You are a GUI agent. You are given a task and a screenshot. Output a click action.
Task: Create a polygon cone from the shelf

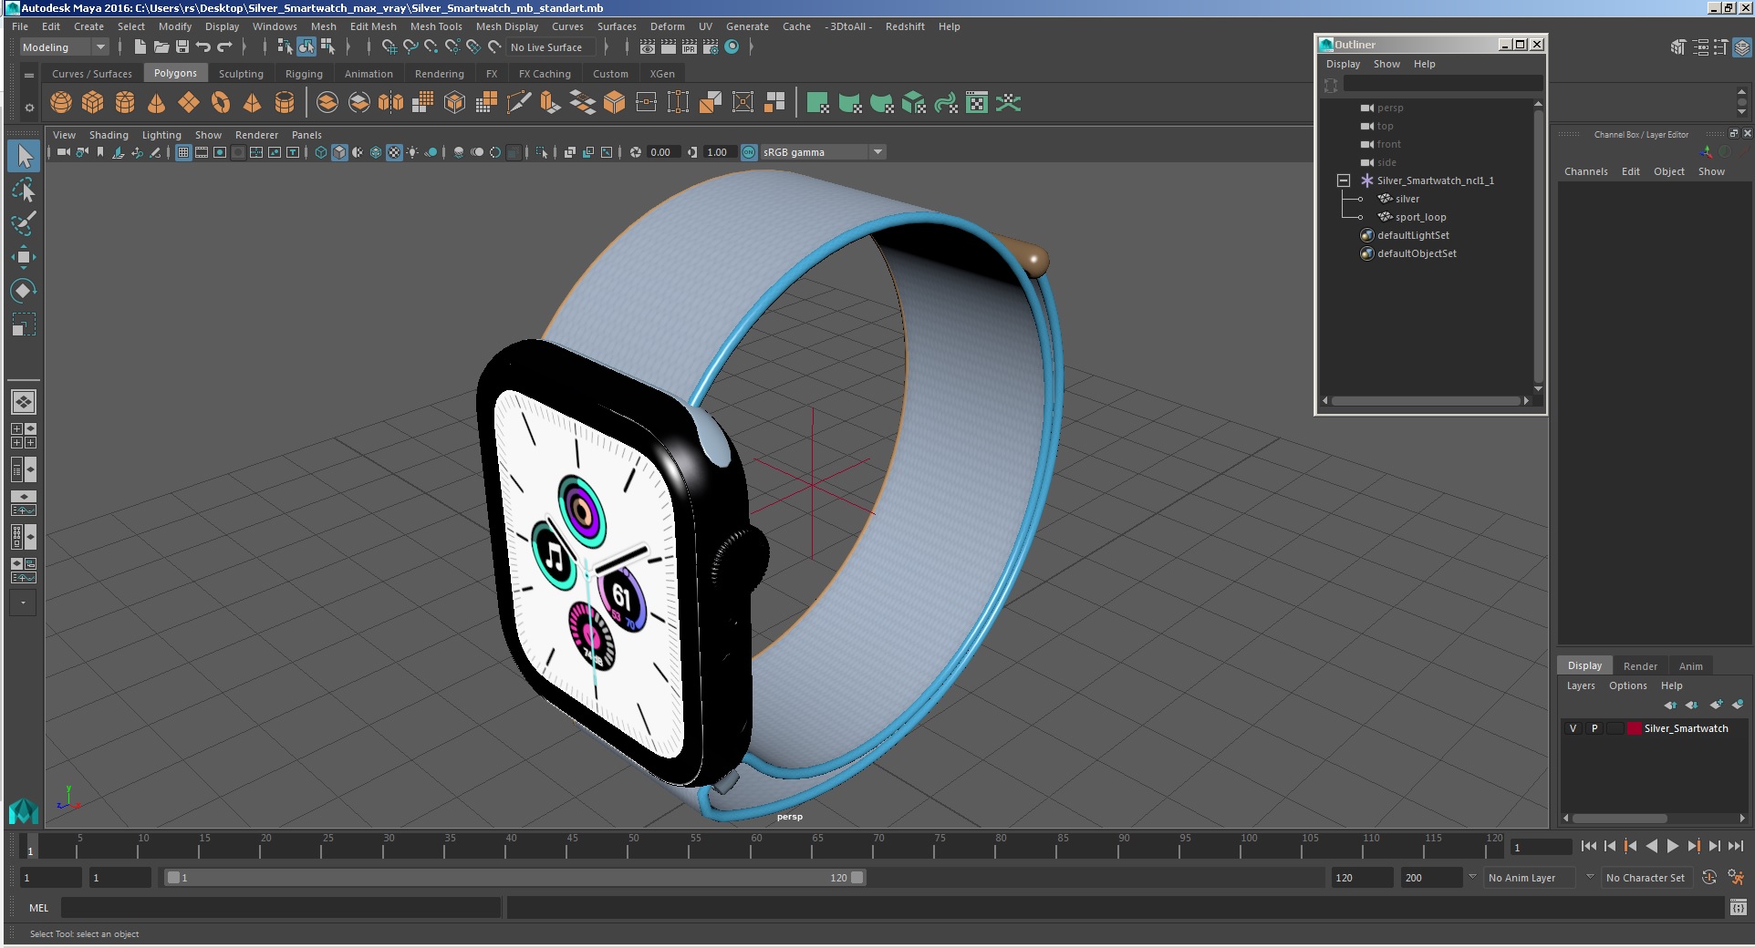click(x=157, y=103)
